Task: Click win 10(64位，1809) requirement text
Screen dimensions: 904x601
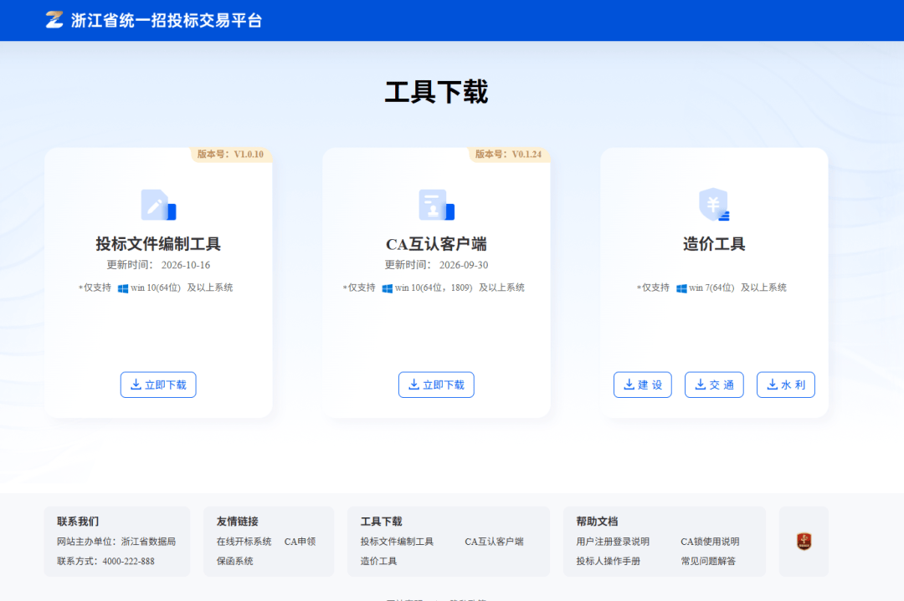Action: click(x=434, y=288)
